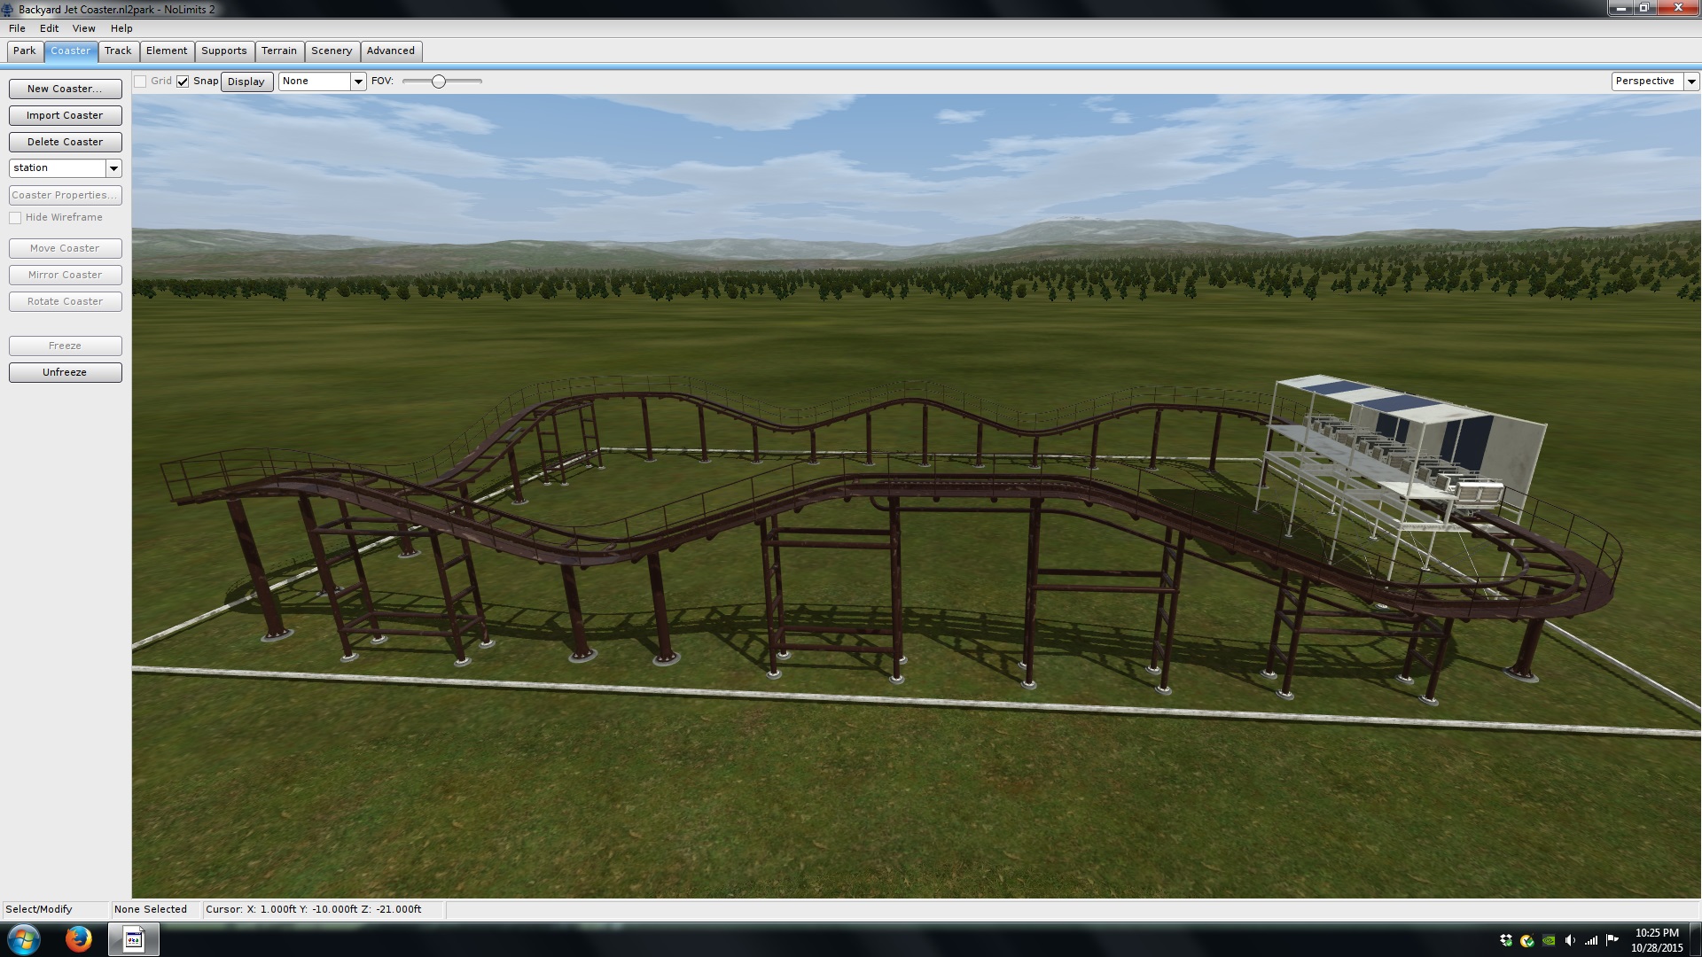Open the Dropbox tray icon

[x=1505, y=940]
